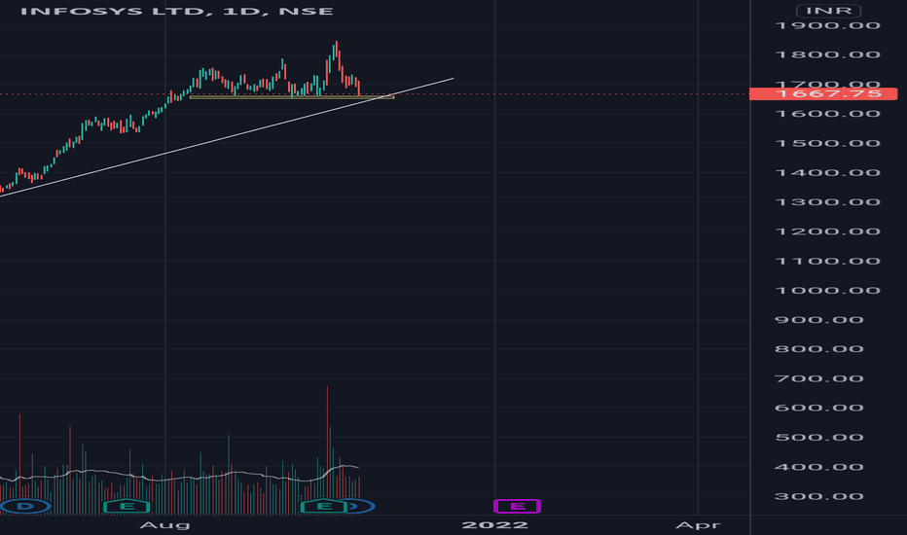Select the 1667.75 current price label
This screenshot has width=907, height=535.
(x=823, y=93)
